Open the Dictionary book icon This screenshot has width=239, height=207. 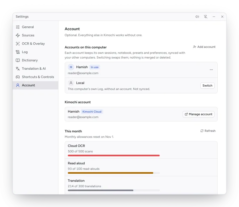[18, 60]
